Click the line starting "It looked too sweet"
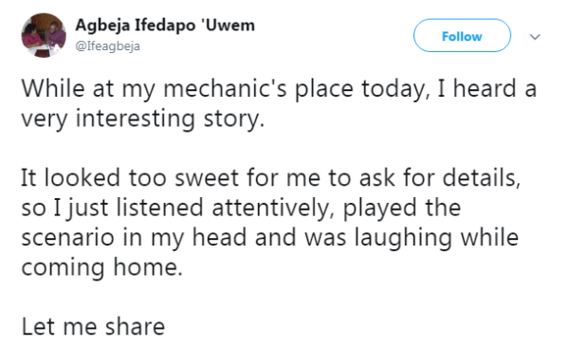The height and width of the screenshot is (347, 569). (270, 178)
